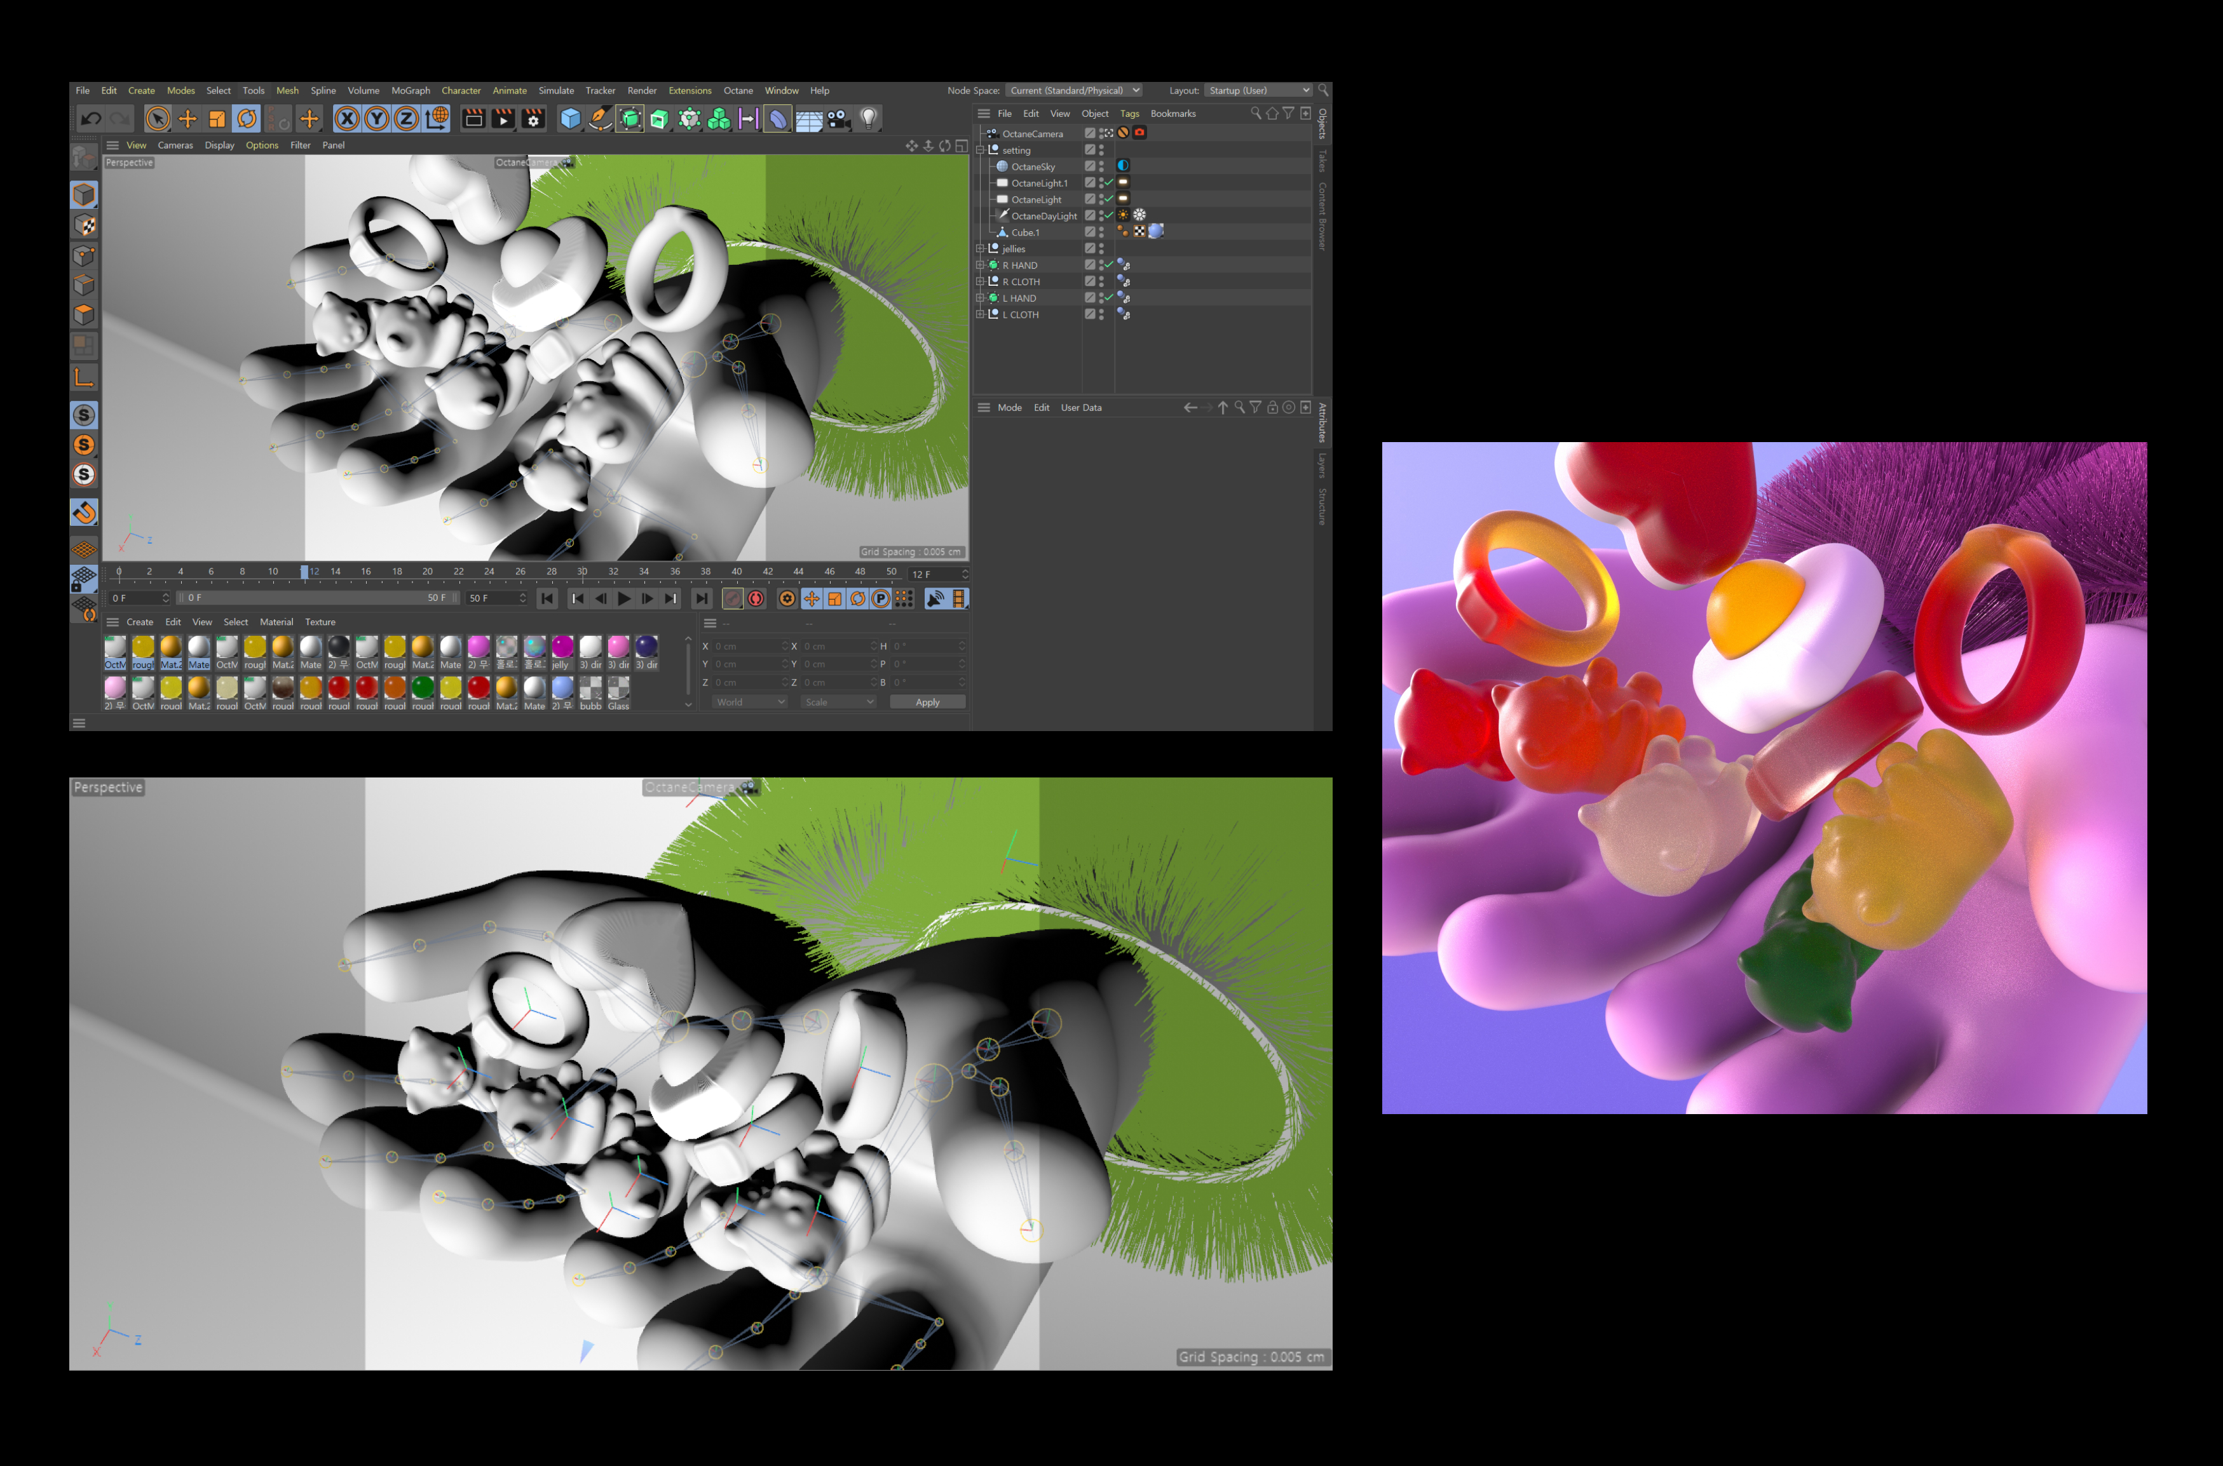Screen dimensions: 2223x1466
Task: Select the Live Selection arrow tool
Action: coord(158,119)
